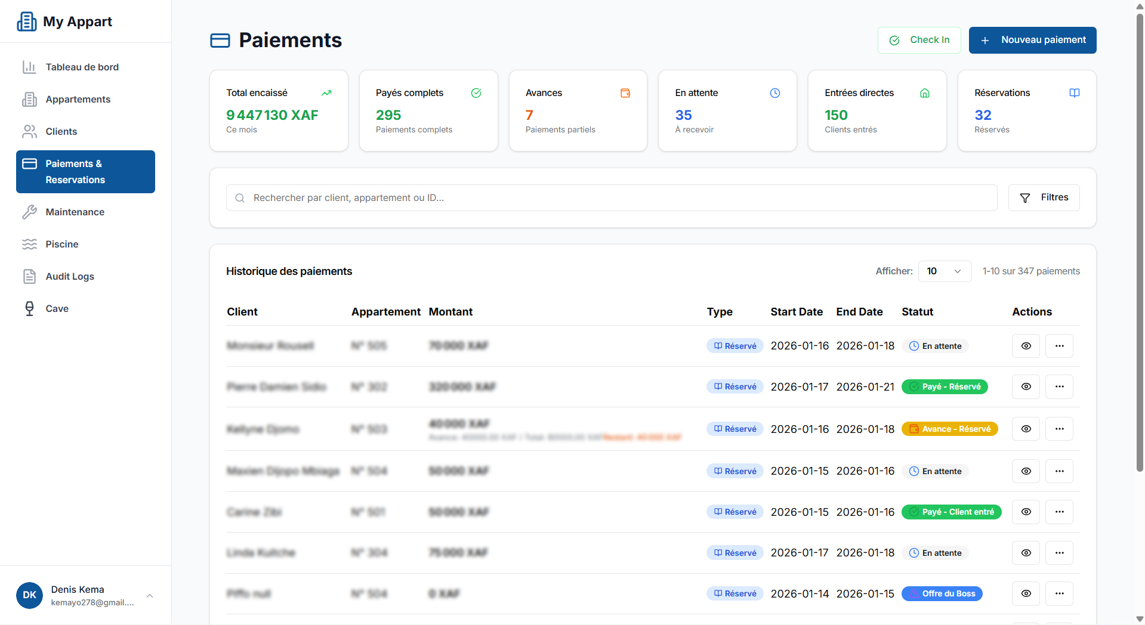Click the vertical page scrollbar
This screenshot has height=625, width=1145.
tap(1139, 239)
